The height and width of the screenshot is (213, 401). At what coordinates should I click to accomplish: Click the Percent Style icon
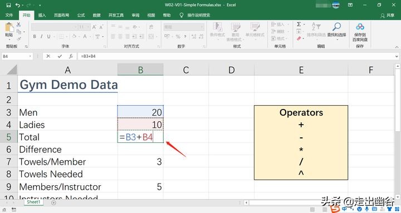[178, 37]
